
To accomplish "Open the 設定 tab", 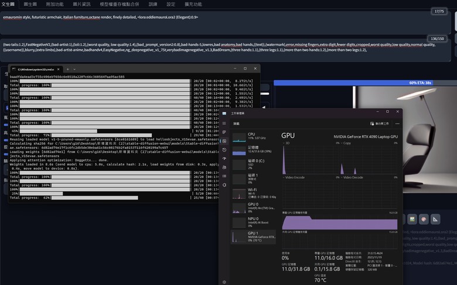I will coord(171,4).
